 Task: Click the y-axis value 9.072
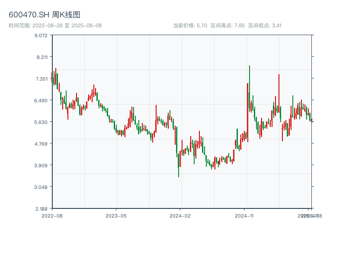pos(41,36)
